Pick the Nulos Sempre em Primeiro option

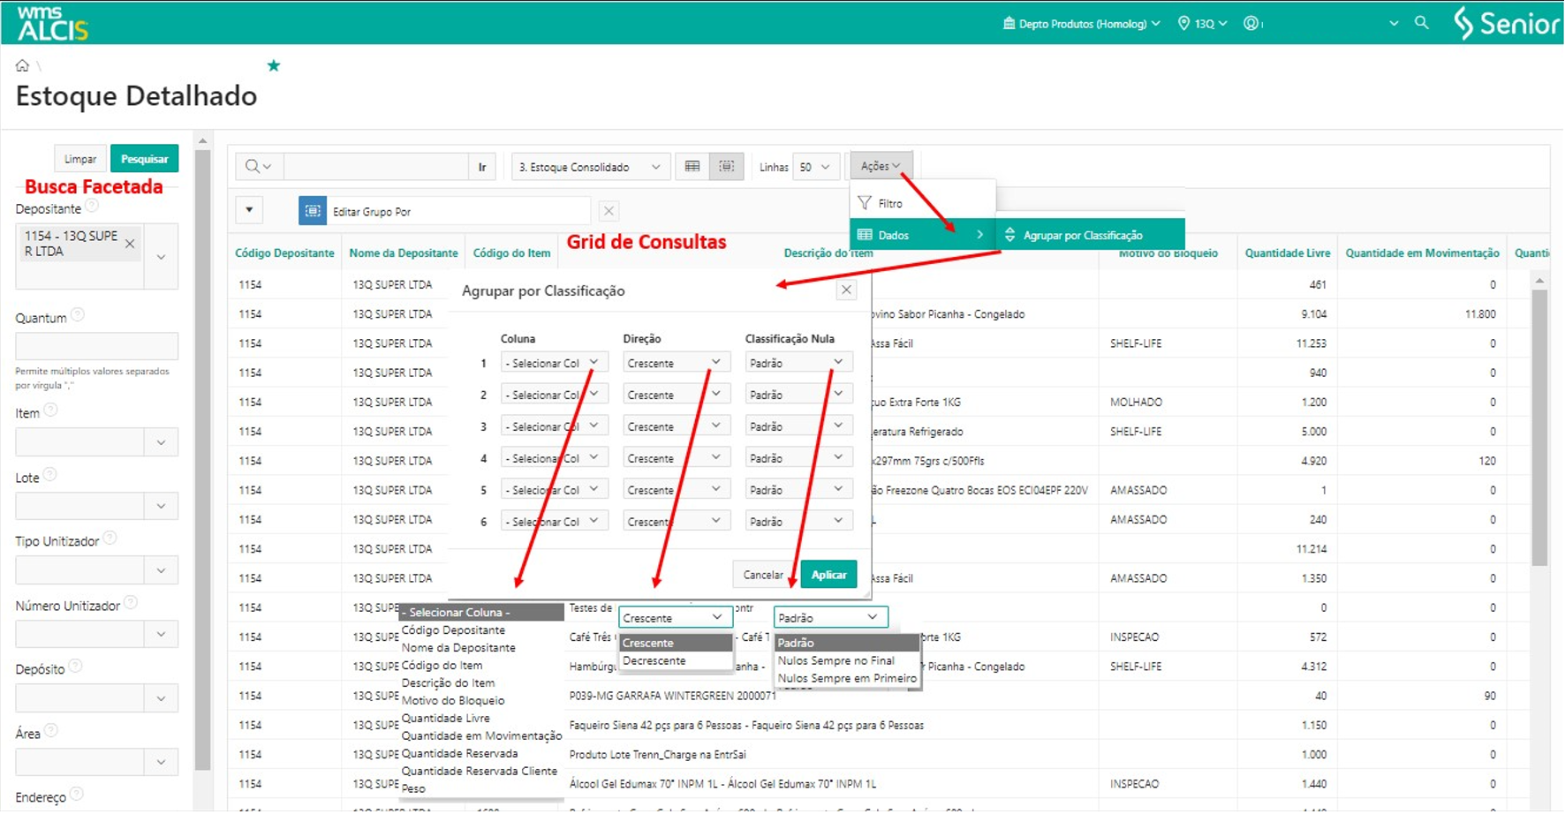847,678
